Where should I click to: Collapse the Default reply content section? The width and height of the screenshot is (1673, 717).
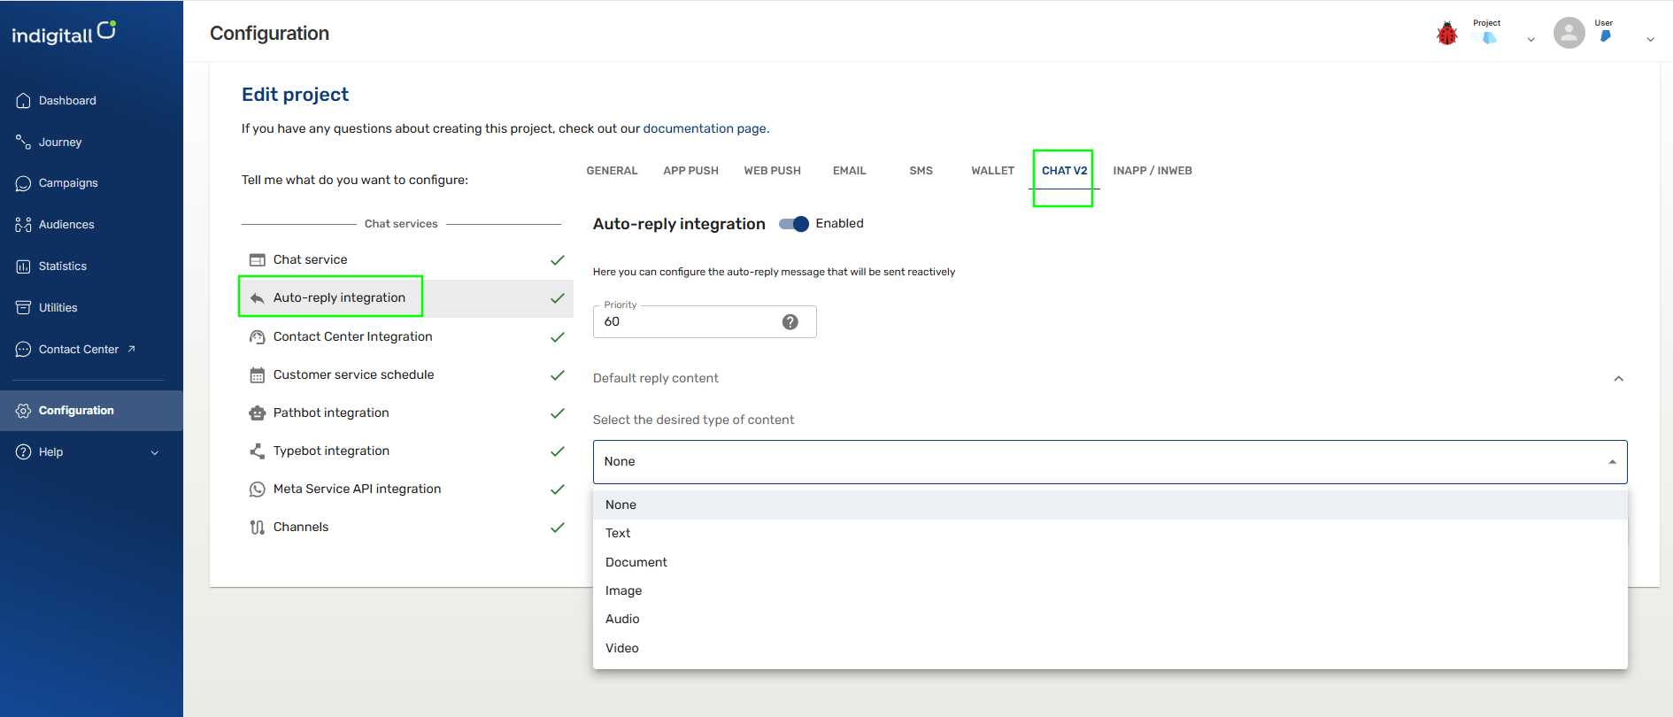click(1618, 379)
